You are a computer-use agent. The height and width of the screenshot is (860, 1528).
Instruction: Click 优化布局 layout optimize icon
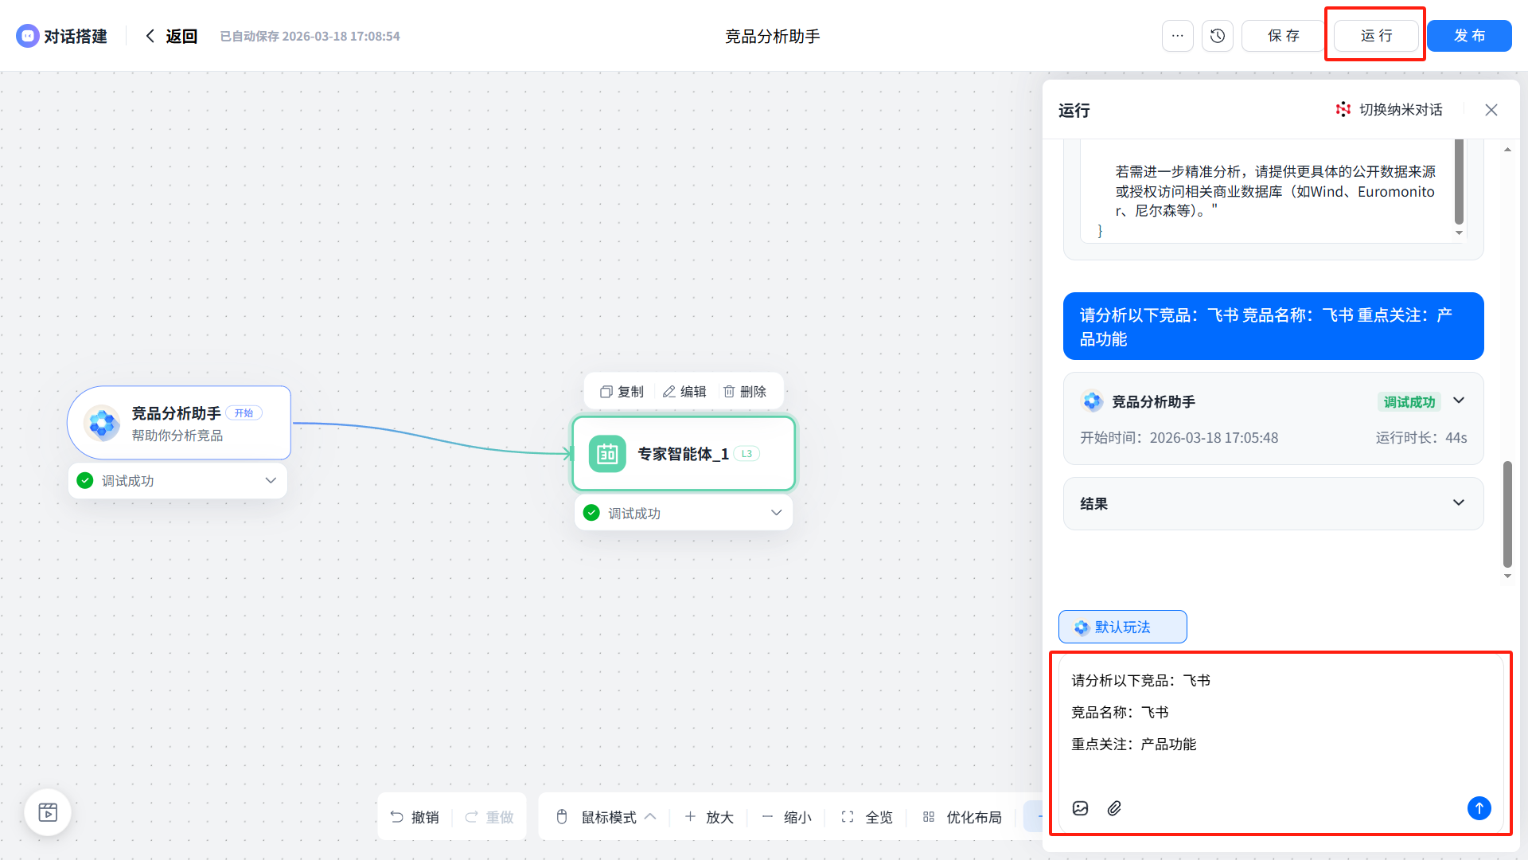tap(928, 817)
